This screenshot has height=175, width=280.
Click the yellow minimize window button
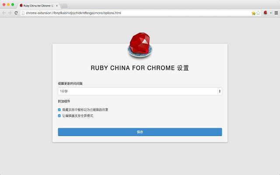[x=8, y=5]
